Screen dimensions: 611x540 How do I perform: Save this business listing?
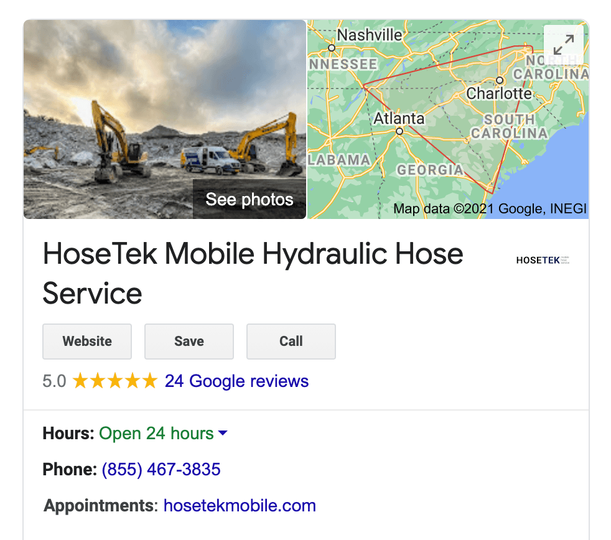point(189,342)
